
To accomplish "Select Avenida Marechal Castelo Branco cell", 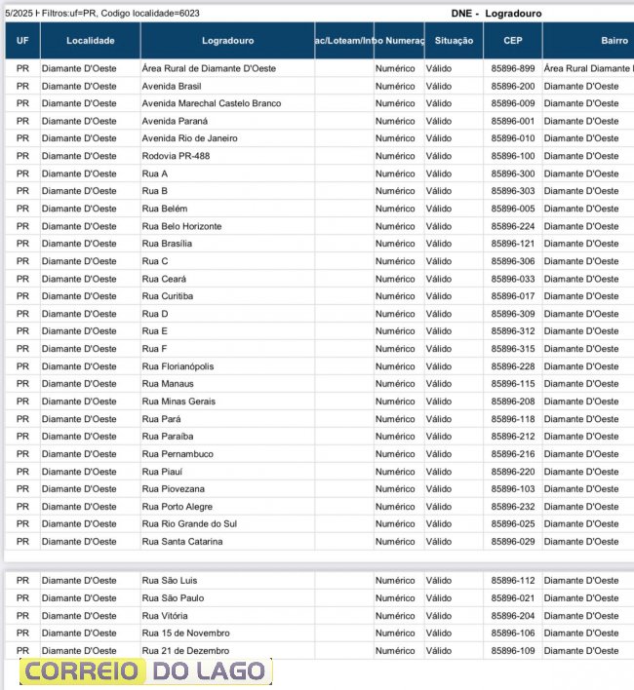I will coord(211,103).
